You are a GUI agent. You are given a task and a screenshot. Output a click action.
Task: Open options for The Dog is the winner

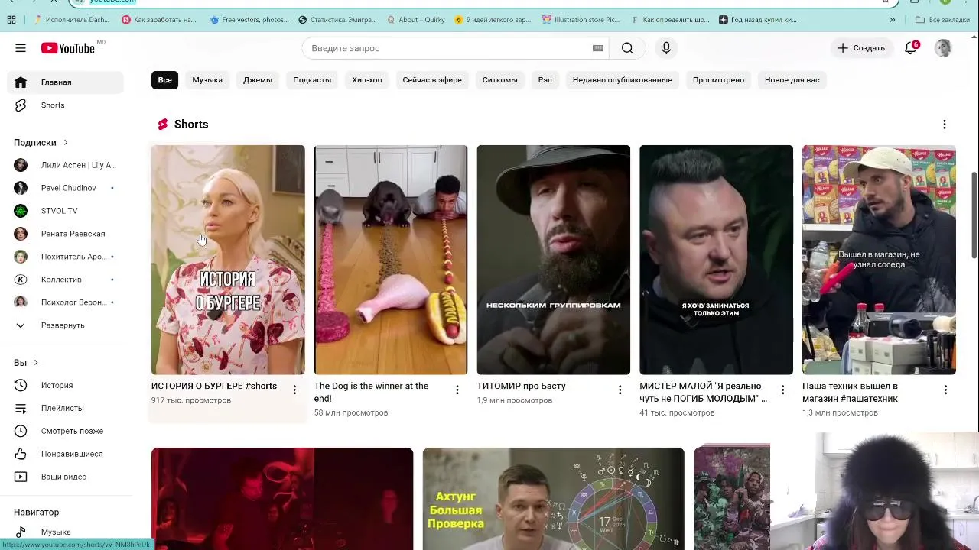click(x=457, y=390)
